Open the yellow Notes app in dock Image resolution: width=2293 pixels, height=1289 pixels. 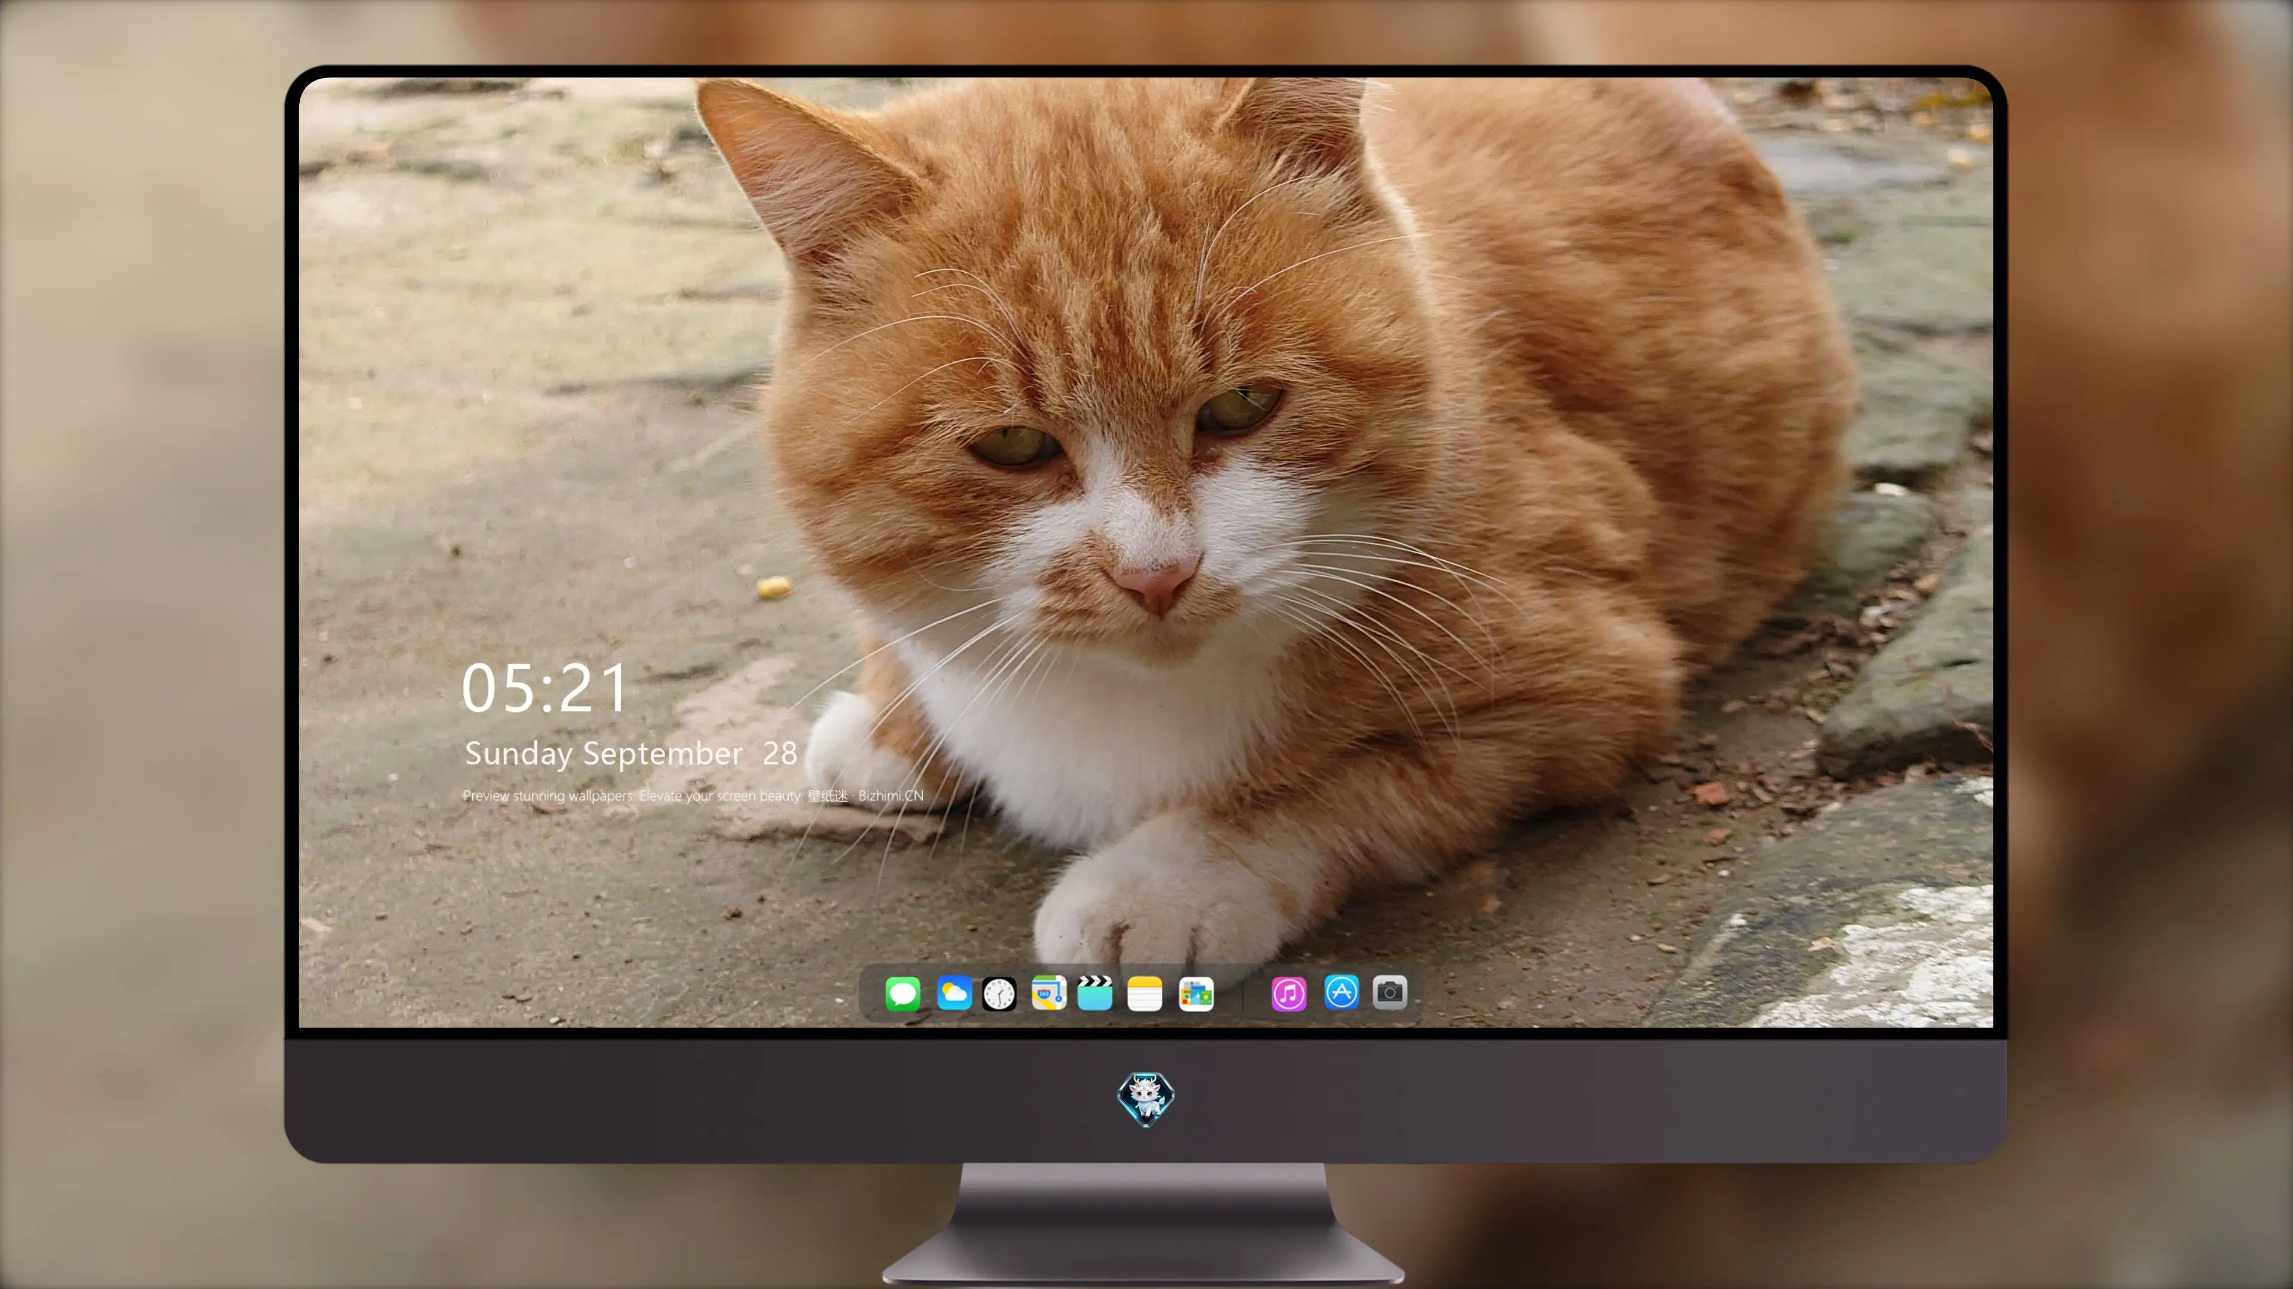pos(1145,993)
